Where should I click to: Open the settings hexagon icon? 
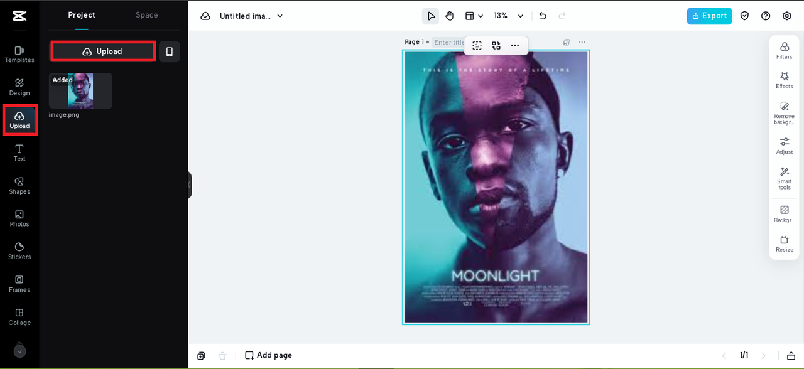[787, 16]
